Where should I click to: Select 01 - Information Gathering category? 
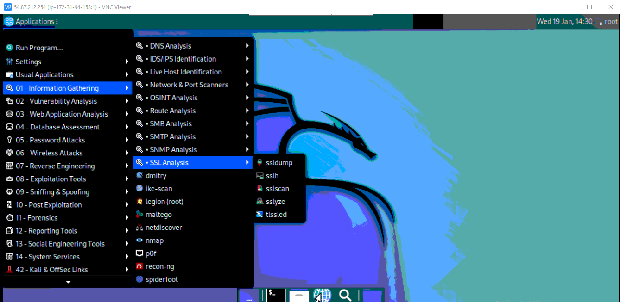coord(68,88)
